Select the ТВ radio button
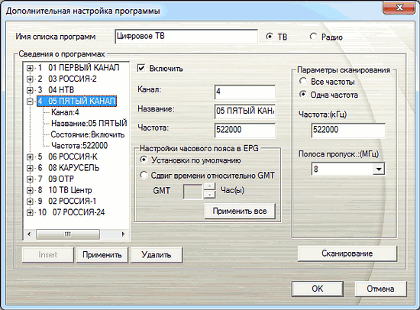This screenshot has width=420, height=310. tap(270, 36)
